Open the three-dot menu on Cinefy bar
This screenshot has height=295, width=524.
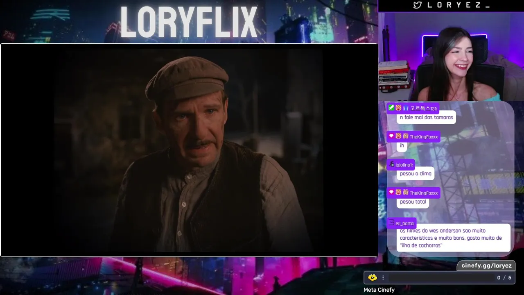[x=383, y=278]
